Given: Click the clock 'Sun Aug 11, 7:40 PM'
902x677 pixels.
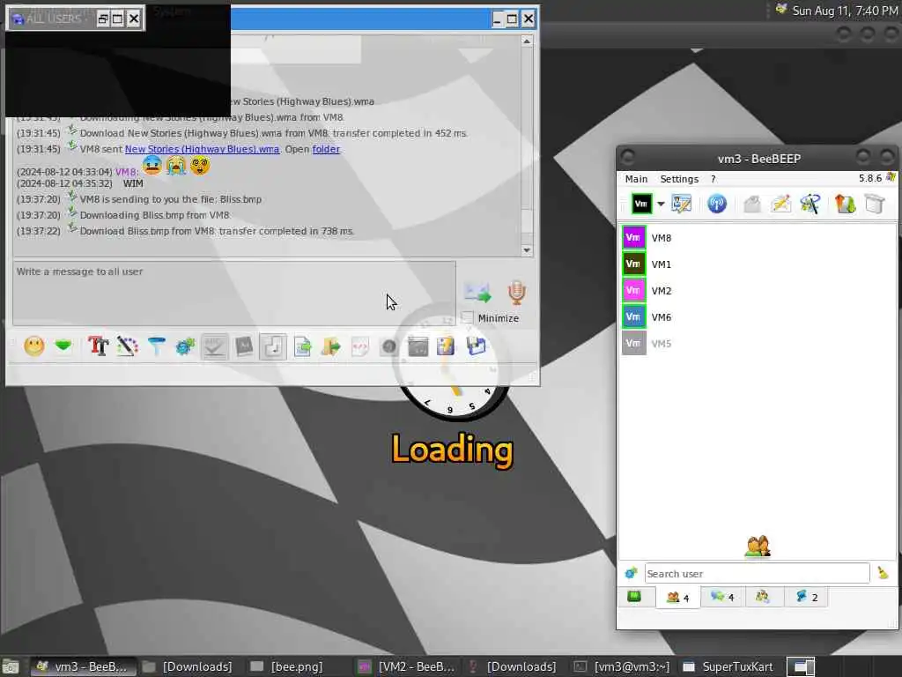Looking at the screenshot, I should (x=845, y=11).
